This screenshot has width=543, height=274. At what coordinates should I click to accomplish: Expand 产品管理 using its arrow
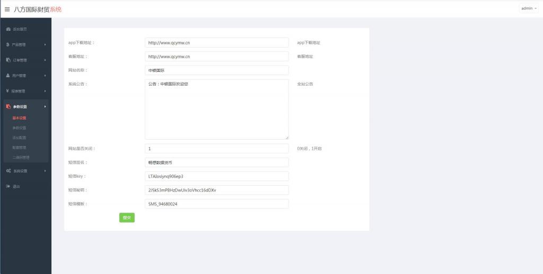tap(45, 44)
